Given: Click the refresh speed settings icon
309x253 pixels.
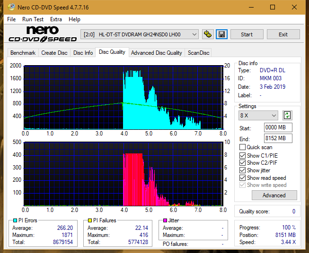Looking at the screenshot, I should click(x=287, y=115).
